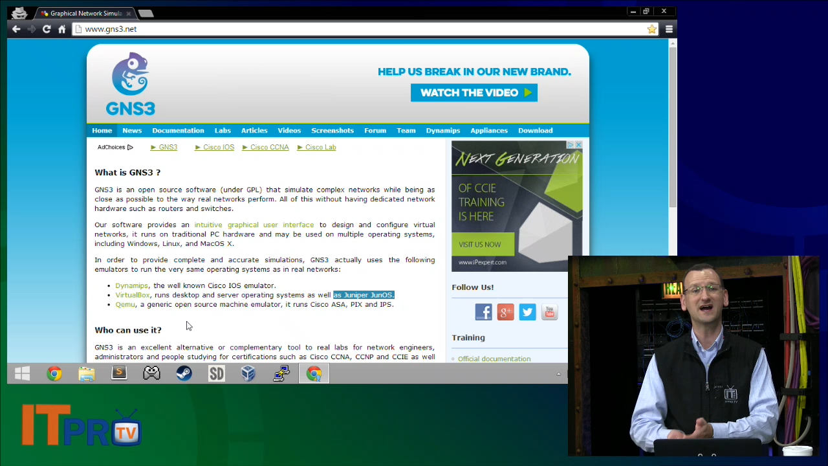Click the Next Generation CCIE ad banner
This screenshot has width=828, height=466.
[x=517, y=206]
